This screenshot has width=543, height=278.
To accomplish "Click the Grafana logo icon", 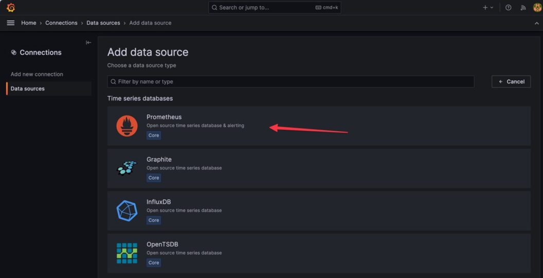I will click(11, 8).
